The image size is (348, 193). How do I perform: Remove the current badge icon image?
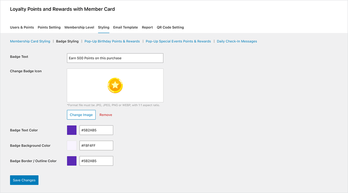point(106,115)
